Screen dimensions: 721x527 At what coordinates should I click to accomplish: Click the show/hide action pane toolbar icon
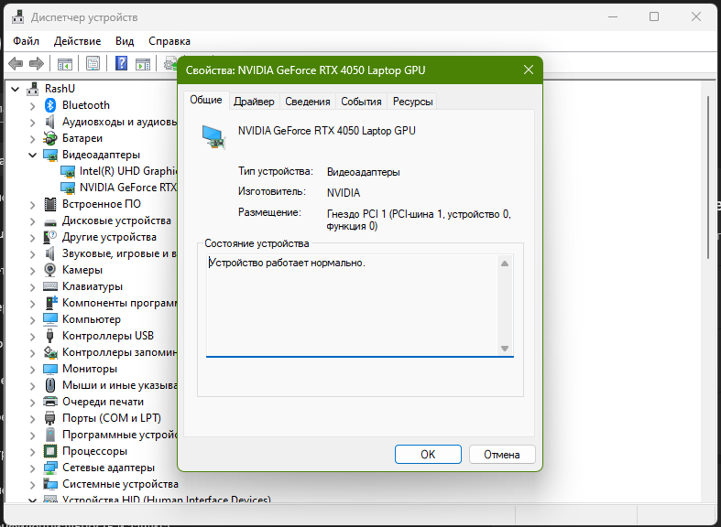tap(143, 64)
